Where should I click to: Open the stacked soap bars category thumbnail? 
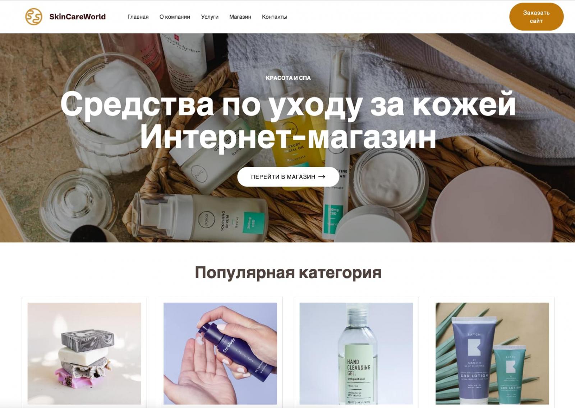pos(84,353)
